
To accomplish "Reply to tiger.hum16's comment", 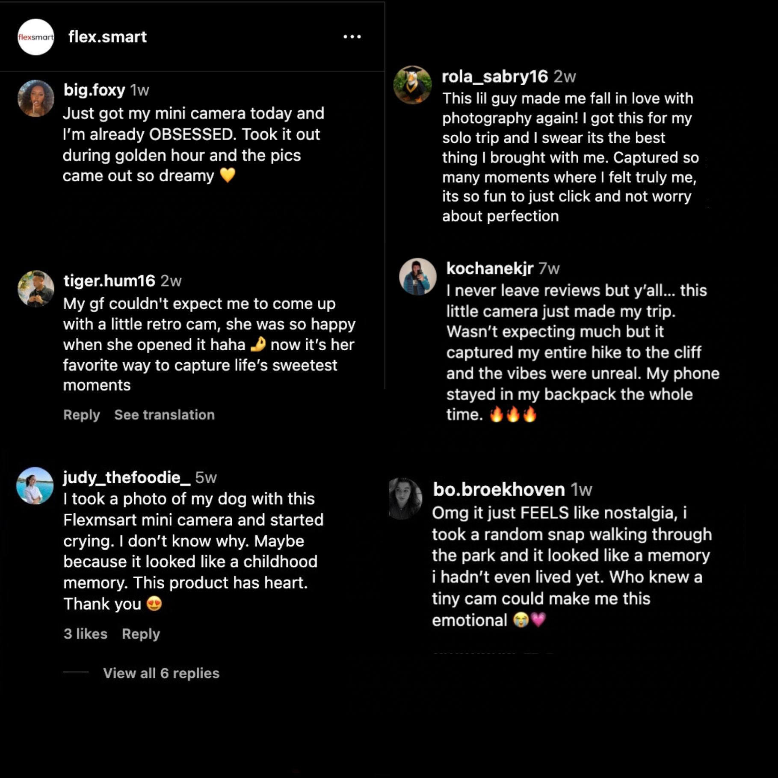I will [x=81, y=414].
